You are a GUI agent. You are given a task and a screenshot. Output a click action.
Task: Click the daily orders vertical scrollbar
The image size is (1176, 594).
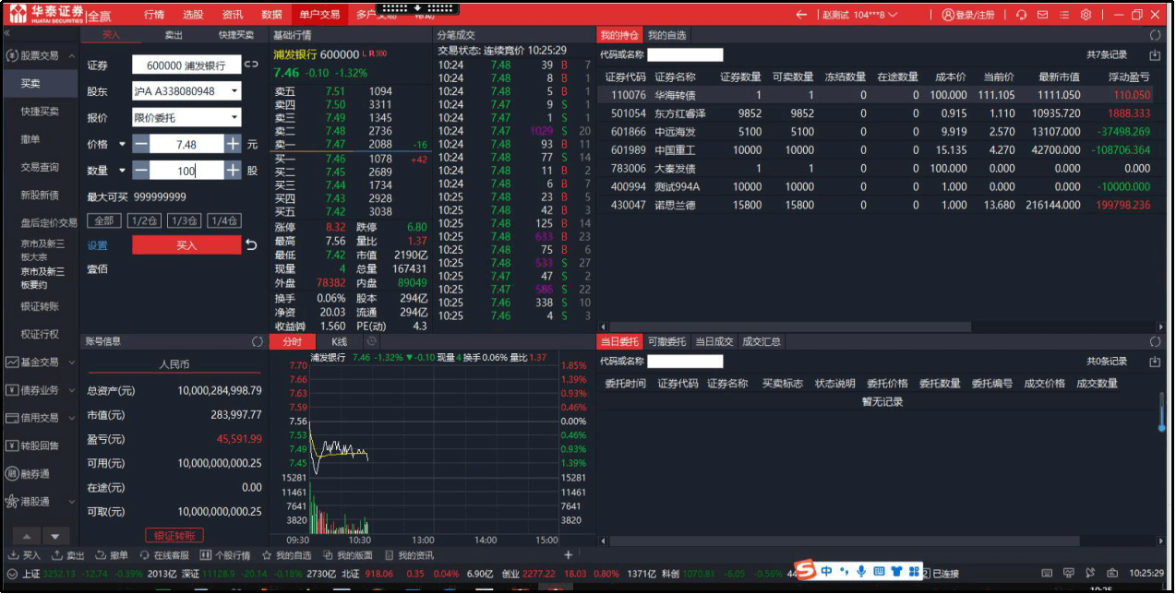point(1162,411)
